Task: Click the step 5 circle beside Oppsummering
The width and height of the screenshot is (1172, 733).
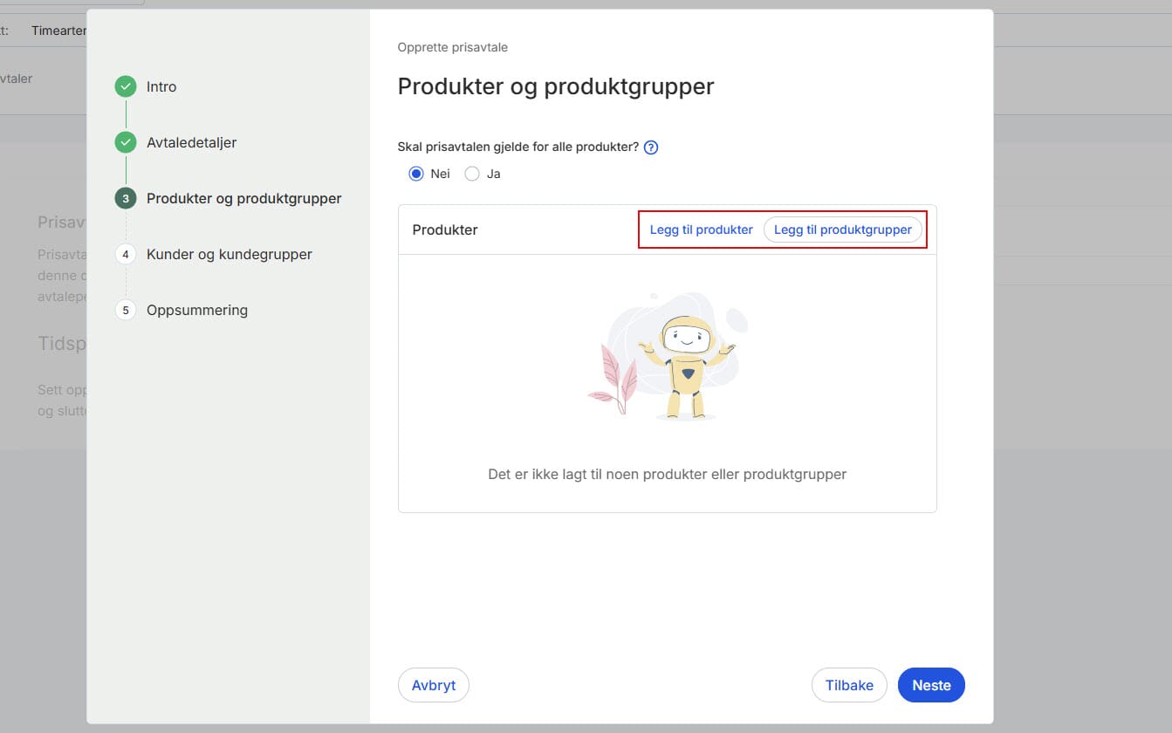Action: click(126, 310)
